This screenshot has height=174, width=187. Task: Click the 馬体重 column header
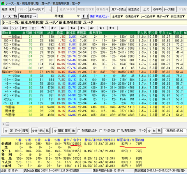tap(12, 33)
